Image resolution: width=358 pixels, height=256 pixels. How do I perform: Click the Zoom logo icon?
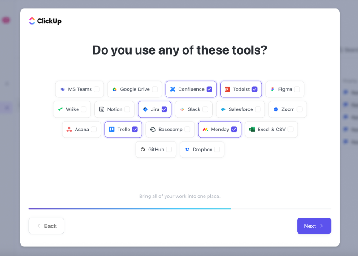tap(276, 109)
